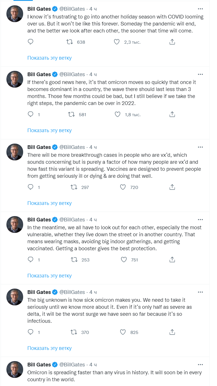Reply to the holiday season COVID tweet
The image size is (217, 386).
click(31, 42)
